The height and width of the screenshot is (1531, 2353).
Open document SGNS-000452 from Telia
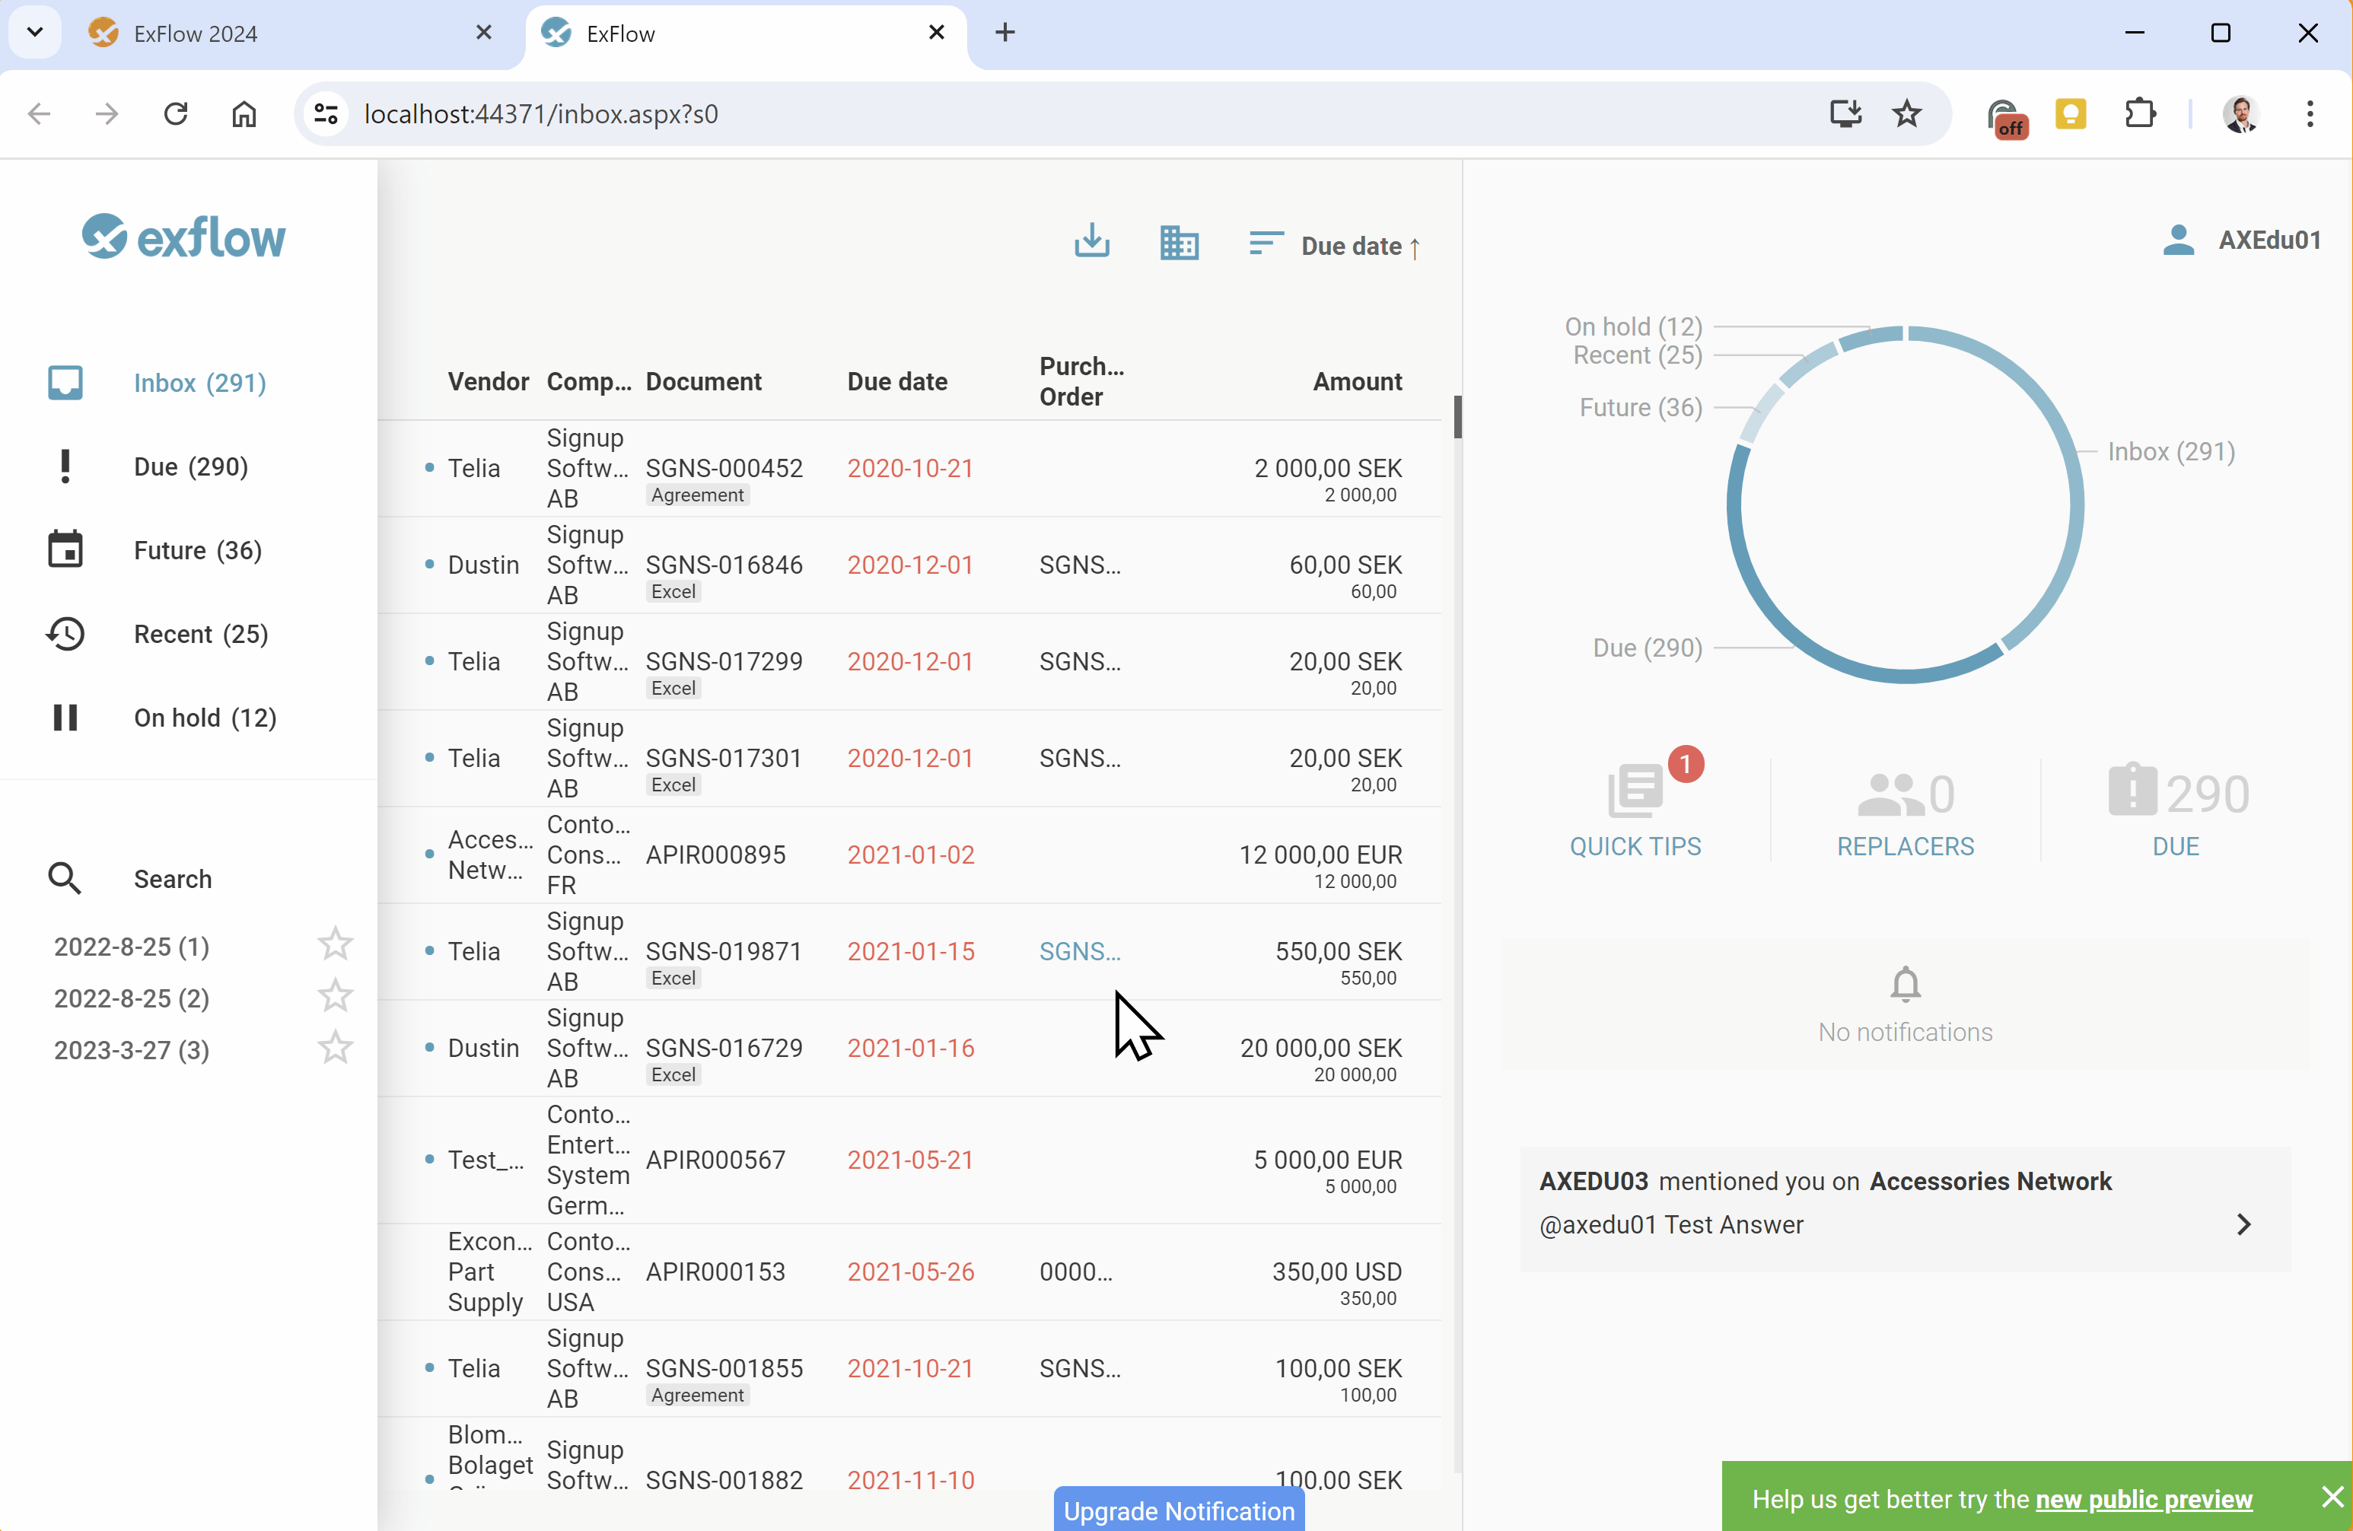click(x=724, y=467)
